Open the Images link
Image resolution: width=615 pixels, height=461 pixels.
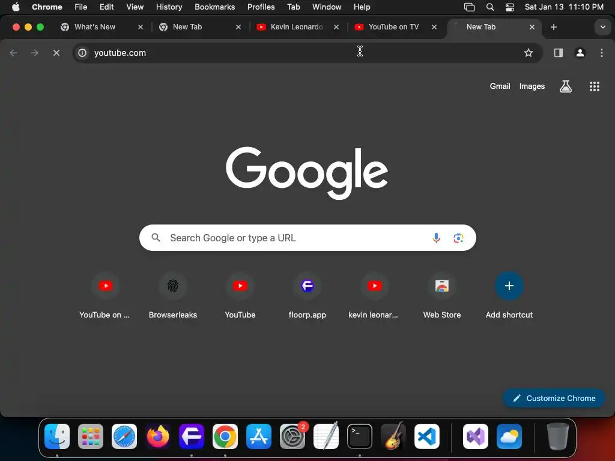[x=532, y=86]
